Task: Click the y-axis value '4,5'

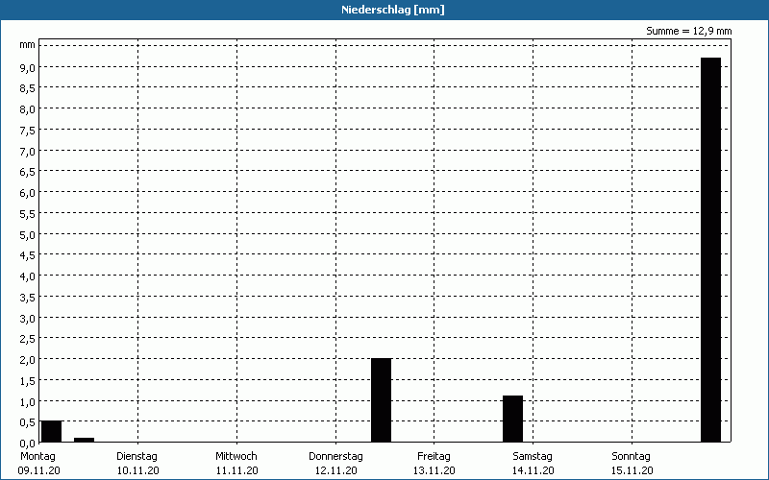Action: pyautogui.click(x=28, y=255)
